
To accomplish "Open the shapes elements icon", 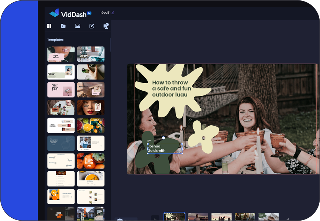I will click(x=106, y=26).
